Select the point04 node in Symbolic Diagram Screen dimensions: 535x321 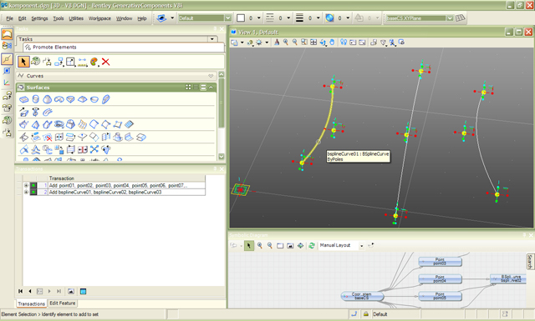[x=440, y=278]
